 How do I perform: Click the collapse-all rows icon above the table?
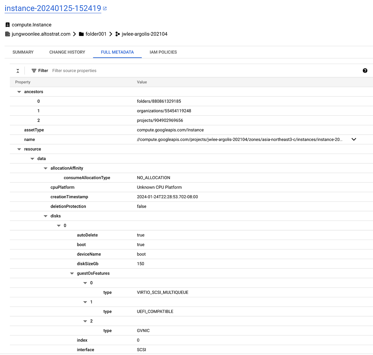18,70
